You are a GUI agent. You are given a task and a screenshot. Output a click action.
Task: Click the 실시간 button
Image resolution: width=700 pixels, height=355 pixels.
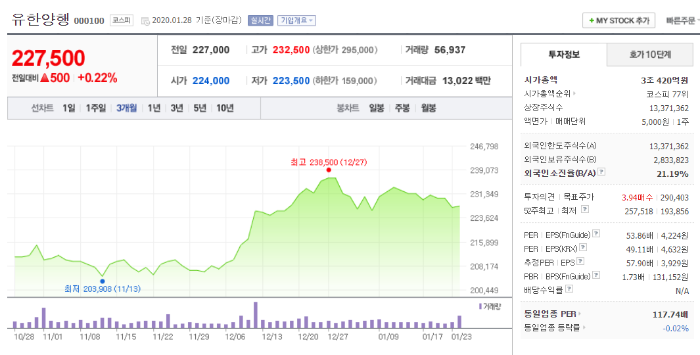260,20
